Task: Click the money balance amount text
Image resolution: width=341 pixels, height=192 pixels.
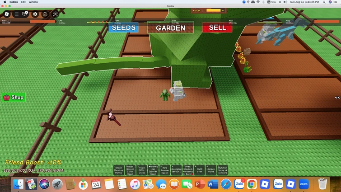Action: click(34, 170)
